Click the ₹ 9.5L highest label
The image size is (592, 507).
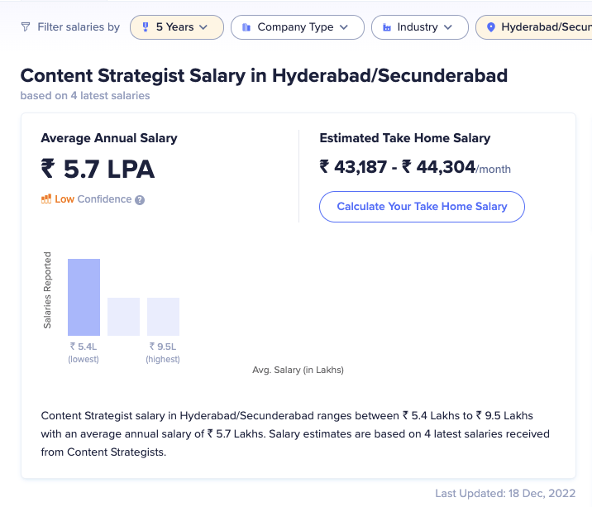[163, 352]
